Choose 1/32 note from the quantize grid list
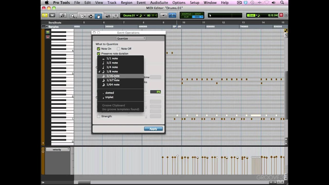 tap(120, 80)
